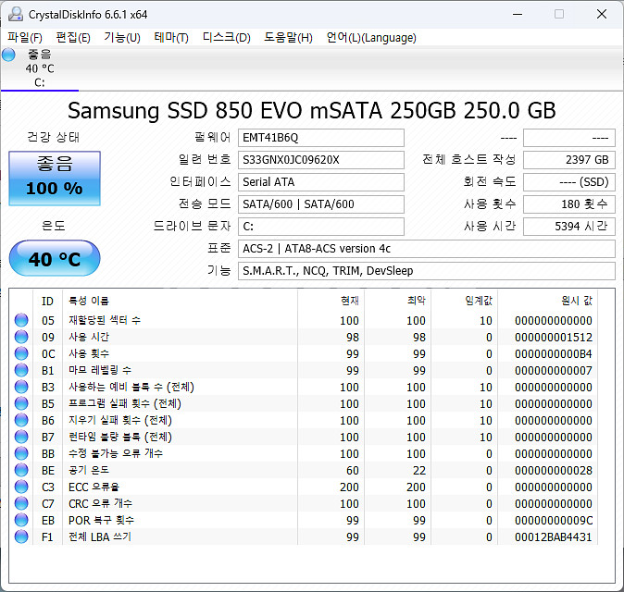Click the firmware field EMT41B6Q
This screenshot has height=592, width=624.
pyautogui.click(x=321, y=138)
